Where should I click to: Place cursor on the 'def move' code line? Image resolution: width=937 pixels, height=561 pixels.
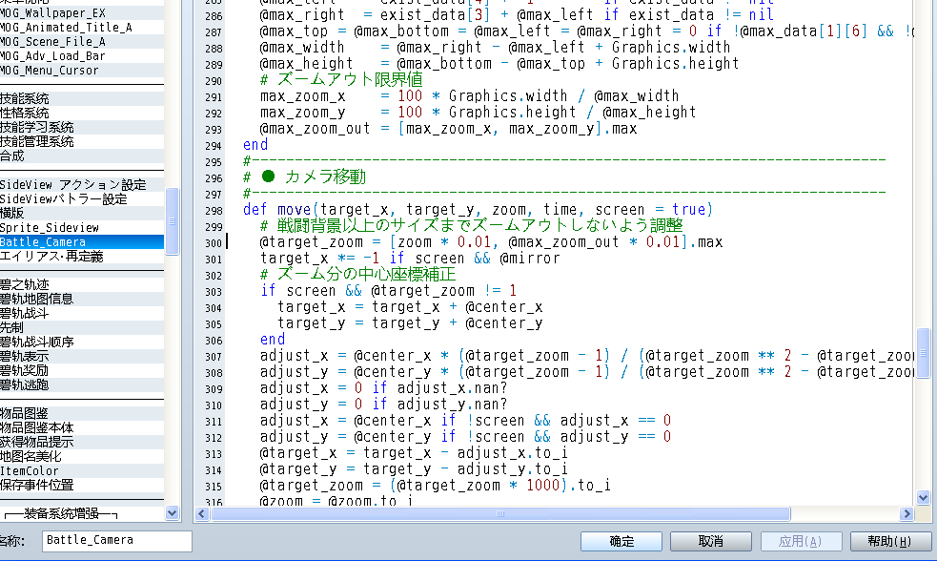pyautogui.click(x=479, y=209)
